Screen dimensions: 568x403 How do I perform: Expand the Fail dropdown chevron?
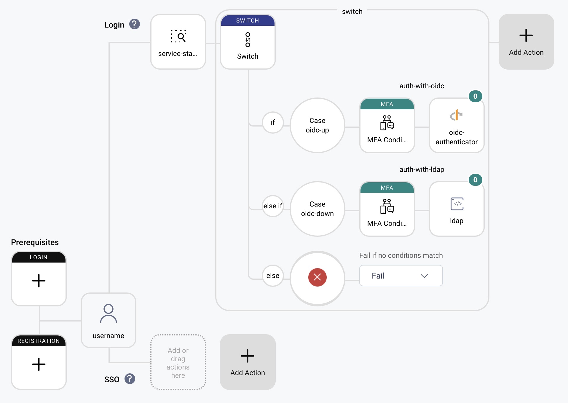point(424,276)
